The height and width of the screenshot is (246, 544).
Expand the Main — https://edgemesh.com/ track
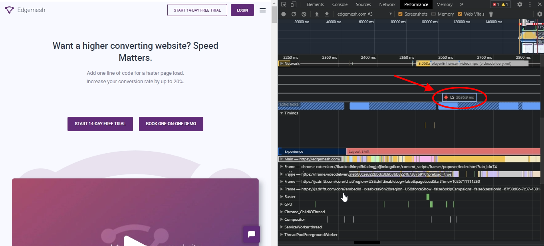click(x=282, y=159)
